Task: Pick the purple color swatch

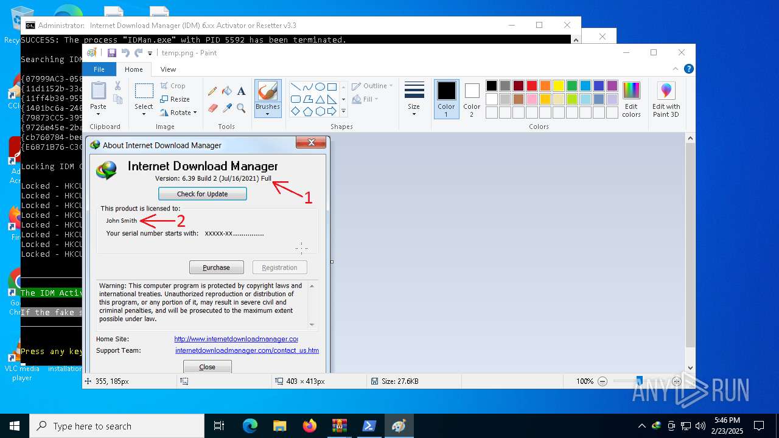Action: pos(612,86)
